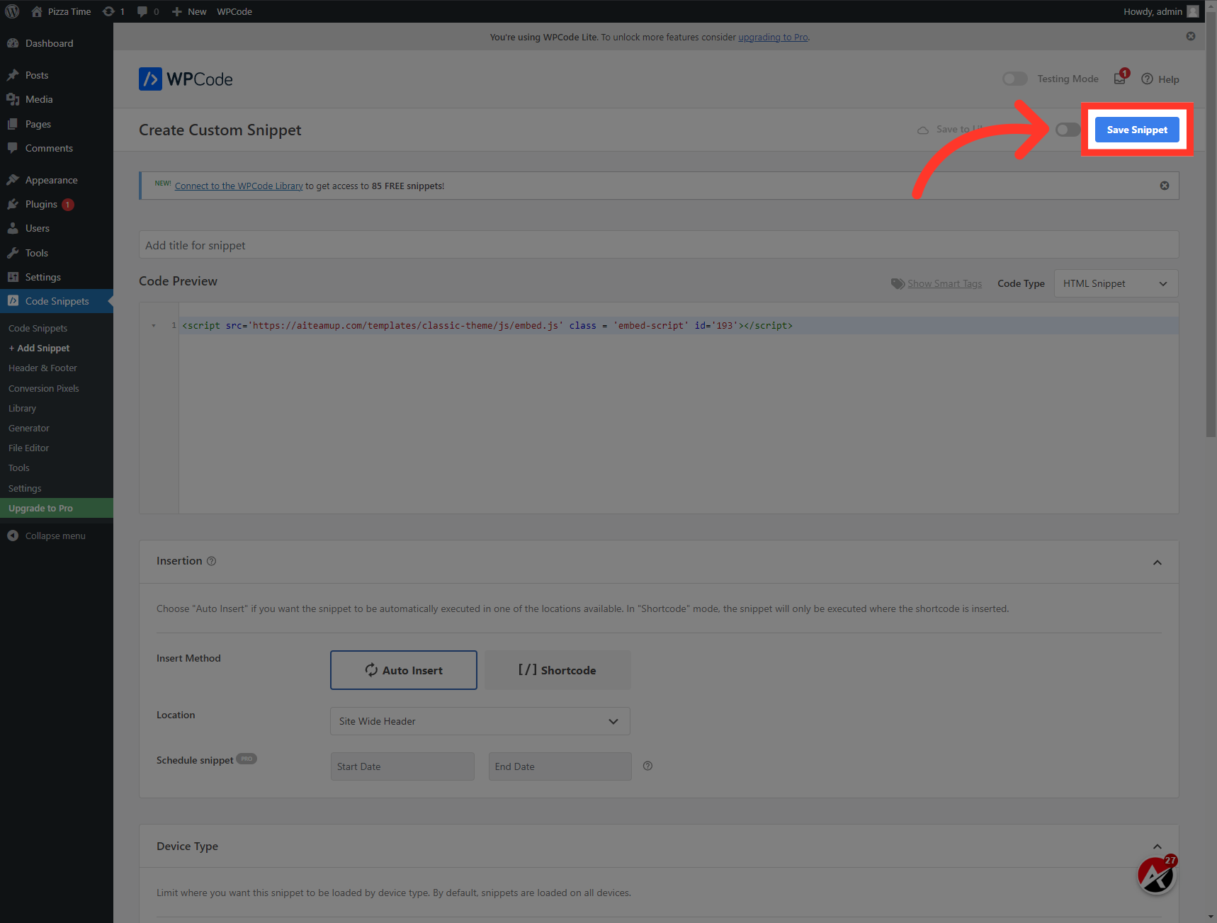
Task: Click the updates icon in admin bar
Action: click(108, 11)
